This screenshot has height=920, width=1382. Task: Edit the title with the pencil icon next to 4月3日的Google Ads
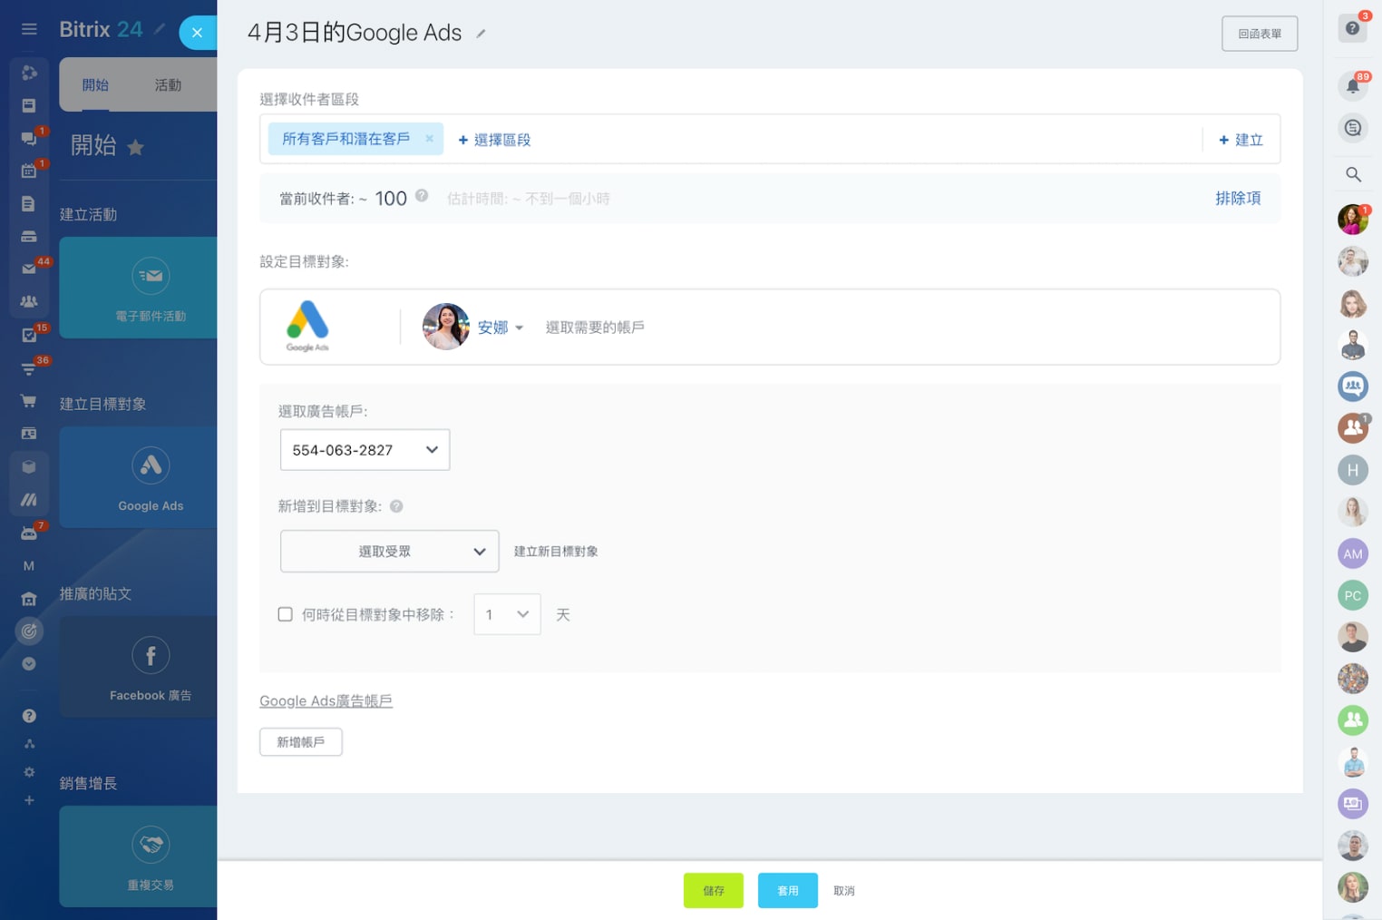(482, 34)
